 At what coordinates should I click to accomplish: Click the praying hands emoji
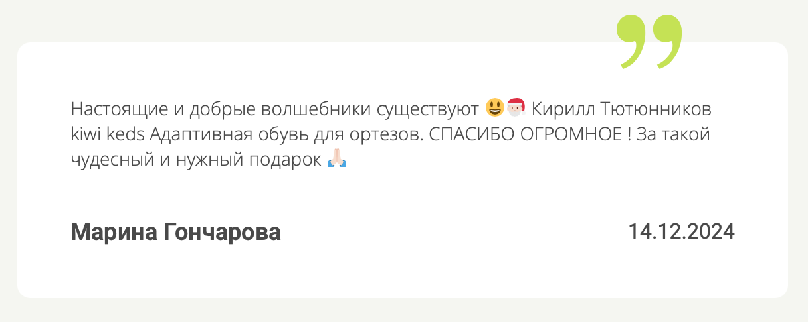(x=337, y=160)
